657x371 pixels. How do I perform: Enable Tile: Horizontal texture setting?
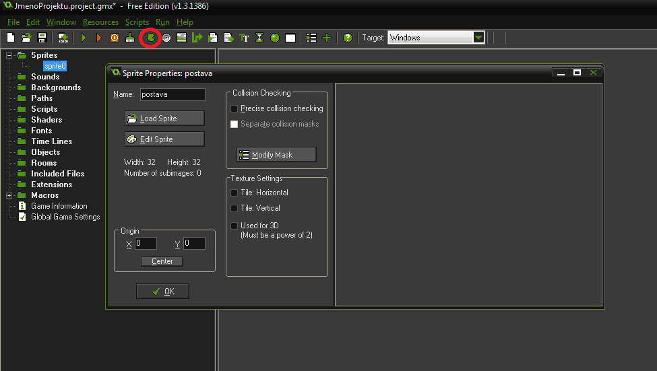(234, 193)
